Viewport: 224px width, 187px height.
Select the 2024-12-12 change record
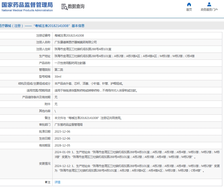[x=137, y=168]
